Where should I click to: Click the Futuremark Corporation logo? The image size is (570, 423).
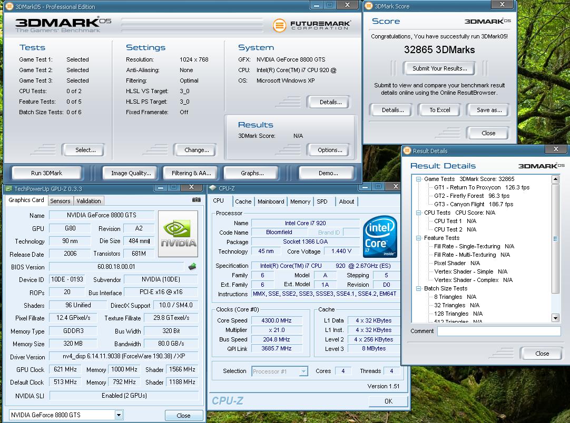click(312, 25)
